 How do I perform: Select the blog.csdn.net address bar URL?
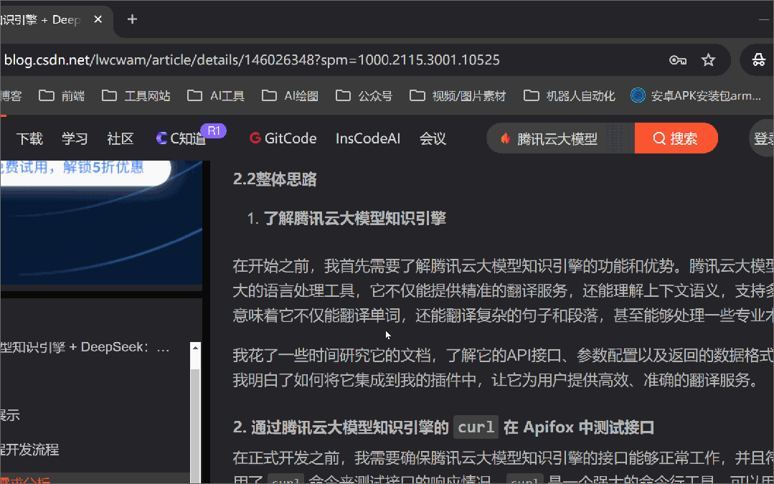pos(252,60)
